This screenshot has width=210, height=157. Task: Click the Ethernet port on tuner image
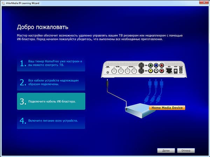[169, 71]
